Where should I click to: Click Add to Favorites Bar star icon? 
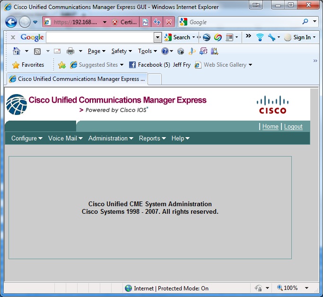pyautogui.click(x=62, y=65)
